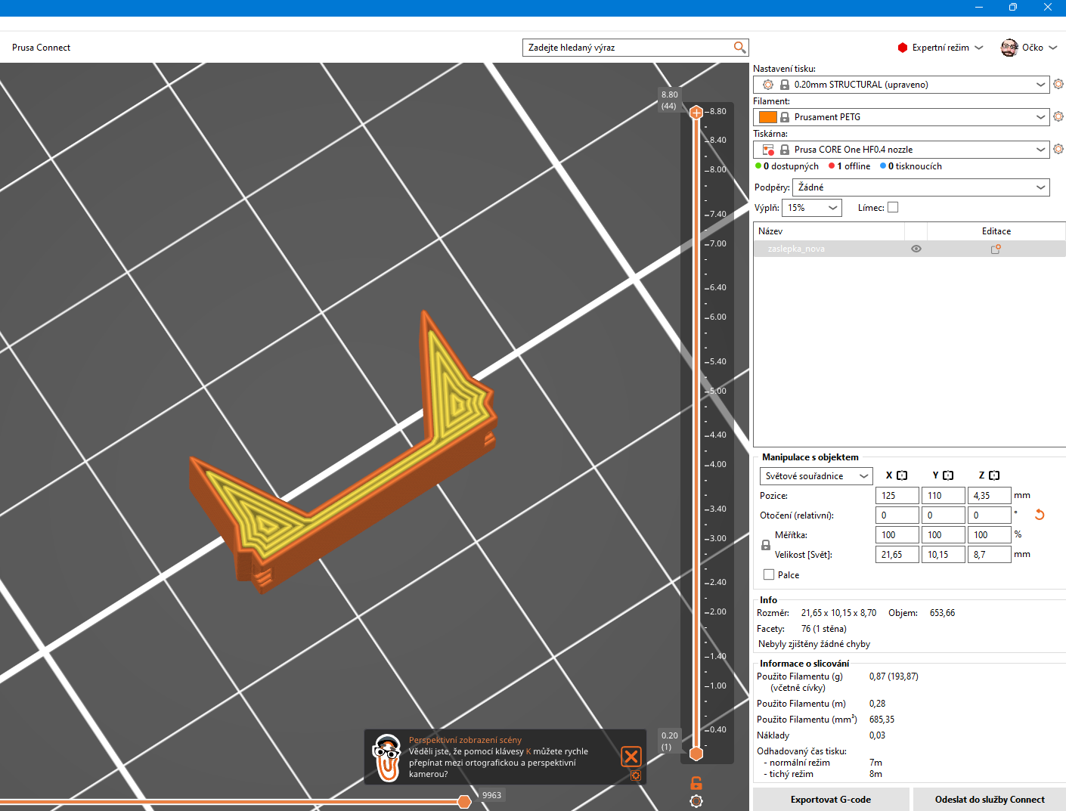The width and height of the screenshot is (1066, 811).
Task: Click the Exportovat G-code button
Action: pos(830,800)
